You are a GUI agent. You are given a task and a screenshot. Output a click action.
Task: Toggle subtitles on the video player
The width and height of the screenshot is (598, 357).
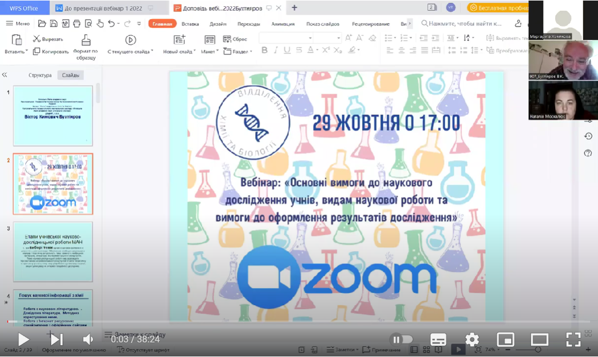(x=438, y=339)
